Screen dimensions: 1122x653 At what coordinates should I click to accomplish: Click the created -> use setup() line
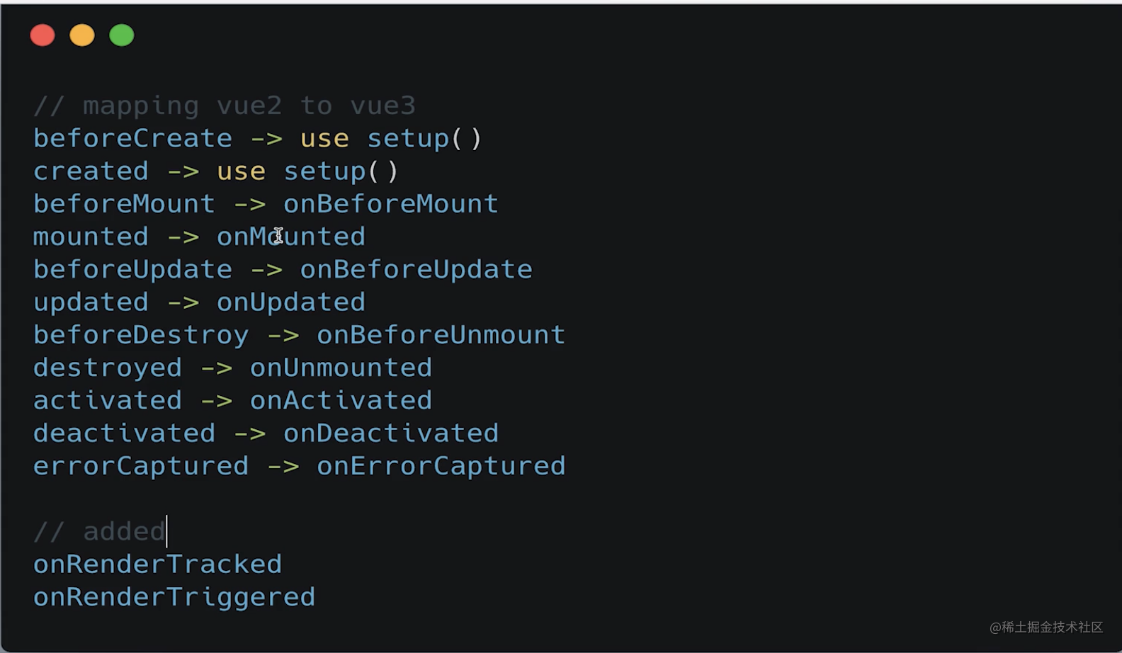pos(215,170)
